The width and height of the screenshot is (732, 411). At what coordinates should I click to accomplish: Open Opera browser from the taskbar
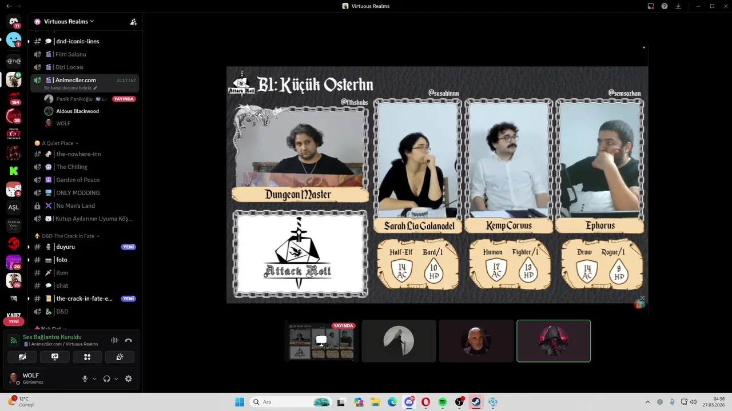[425, 402]
